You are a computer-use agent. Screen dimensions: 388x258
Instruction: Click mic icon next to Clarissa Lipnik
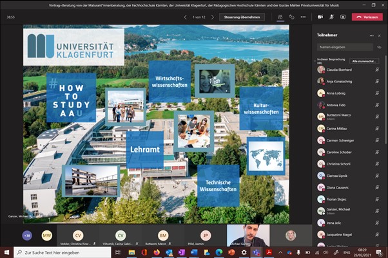tap(377, 176)
